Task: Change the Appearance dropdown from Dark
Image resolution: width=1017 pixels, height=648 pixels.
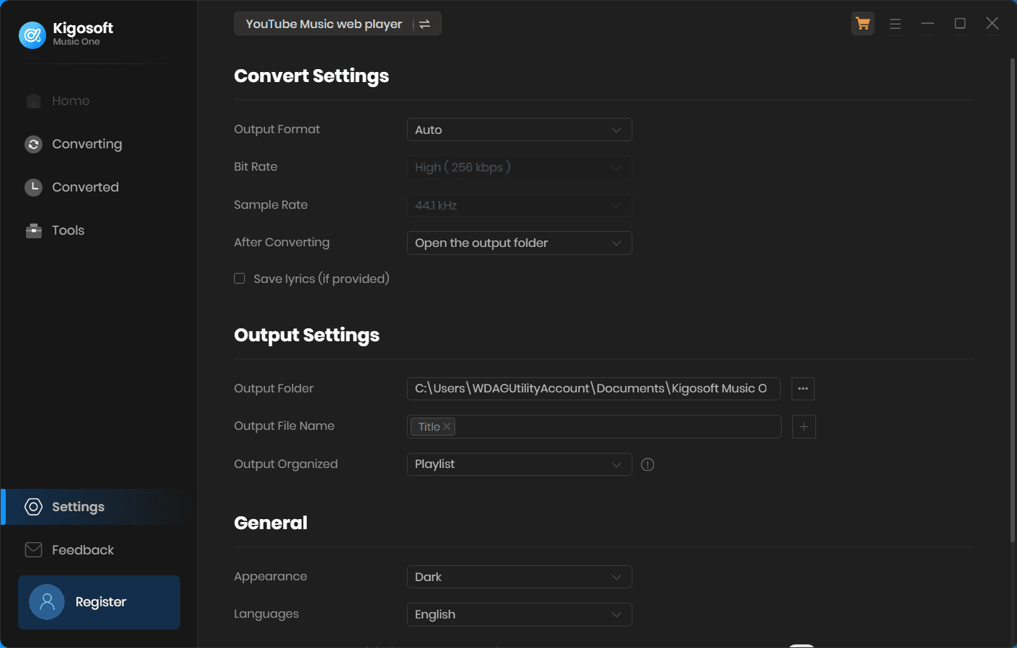Action: pyautogui.click(x=519, y=577)
